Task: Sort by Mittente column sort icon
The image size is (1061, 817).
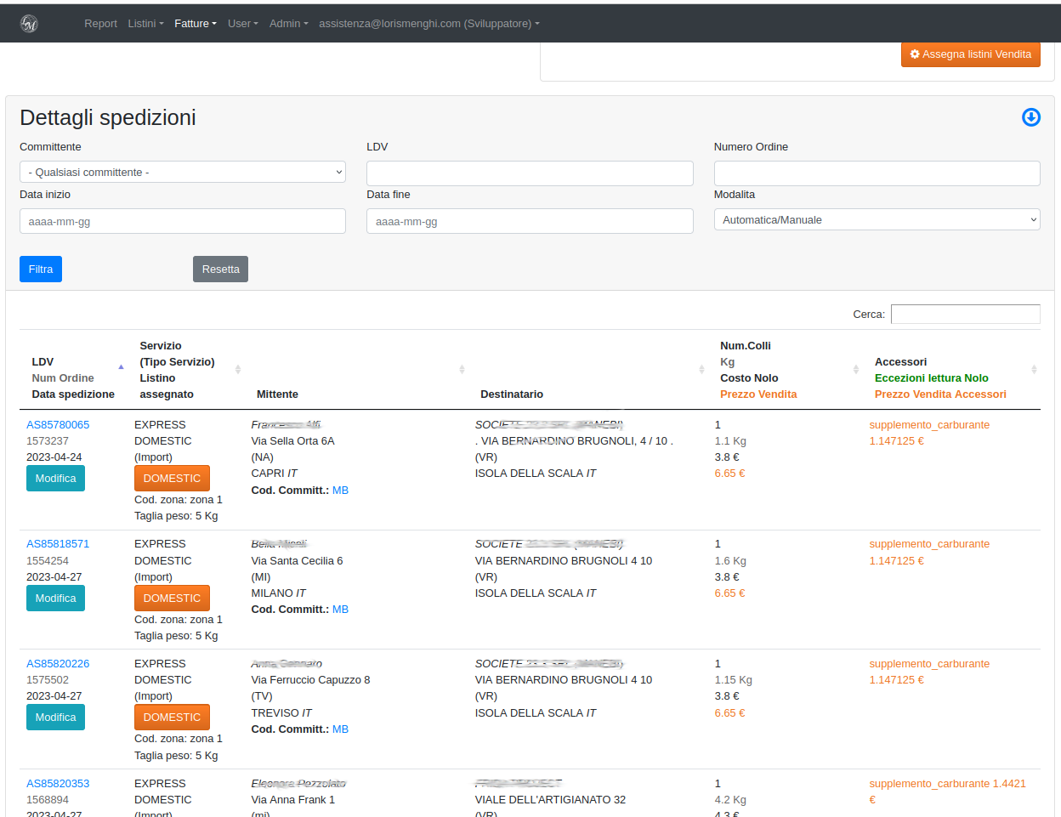Action: (x=462, y=369)
